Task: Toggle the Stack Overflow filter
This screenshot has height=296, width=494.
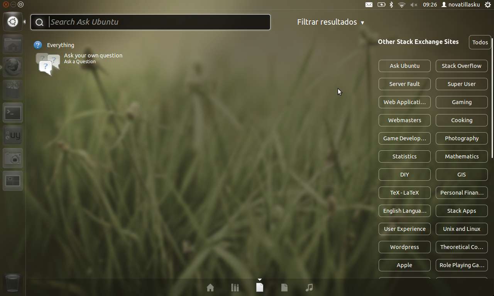Action: [x=462, y=66]
